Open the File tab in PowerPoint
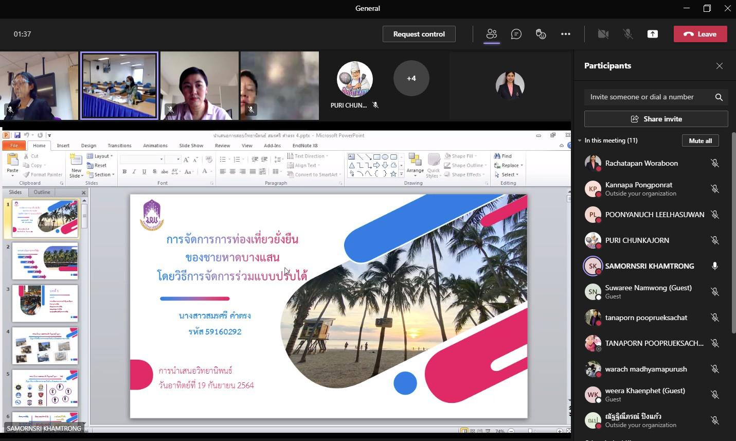This screenshot has width=736, height=441. (x=14, y=146)
